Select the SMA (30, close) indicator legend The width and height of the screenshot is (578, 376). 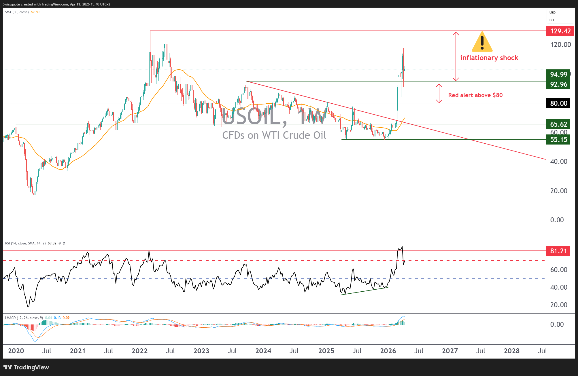[x=17, y=12]
